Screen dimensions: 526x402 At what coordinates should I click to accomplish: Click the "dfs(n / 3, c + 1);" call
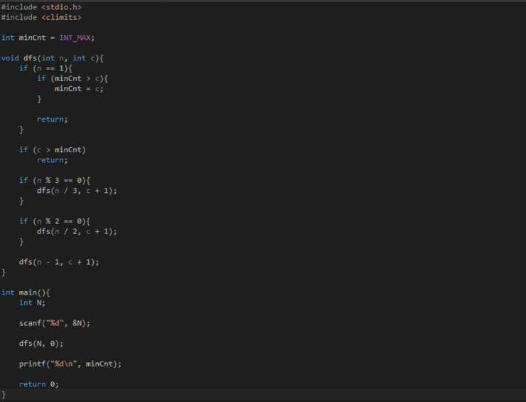point(77,191)
